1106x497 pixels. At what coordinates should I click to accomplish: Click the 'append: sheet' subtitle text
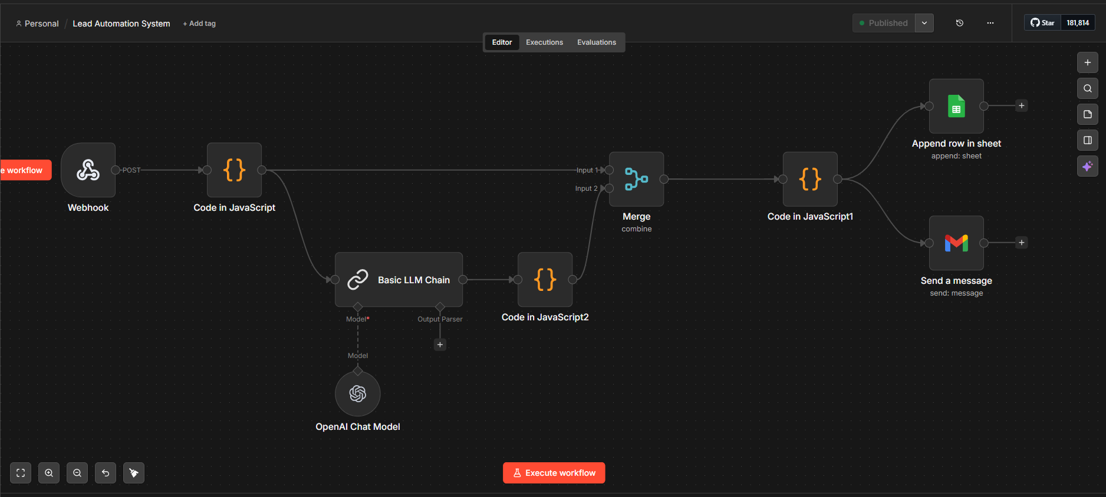(x=956, y=156)
